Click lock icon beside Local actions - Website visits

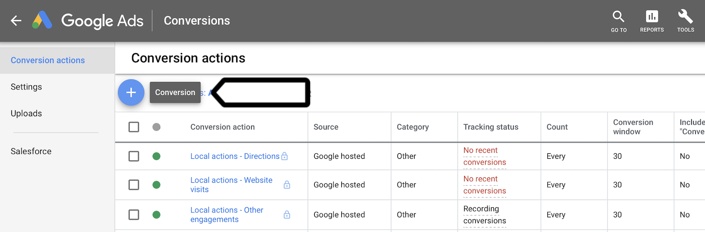tap(287, 185)
